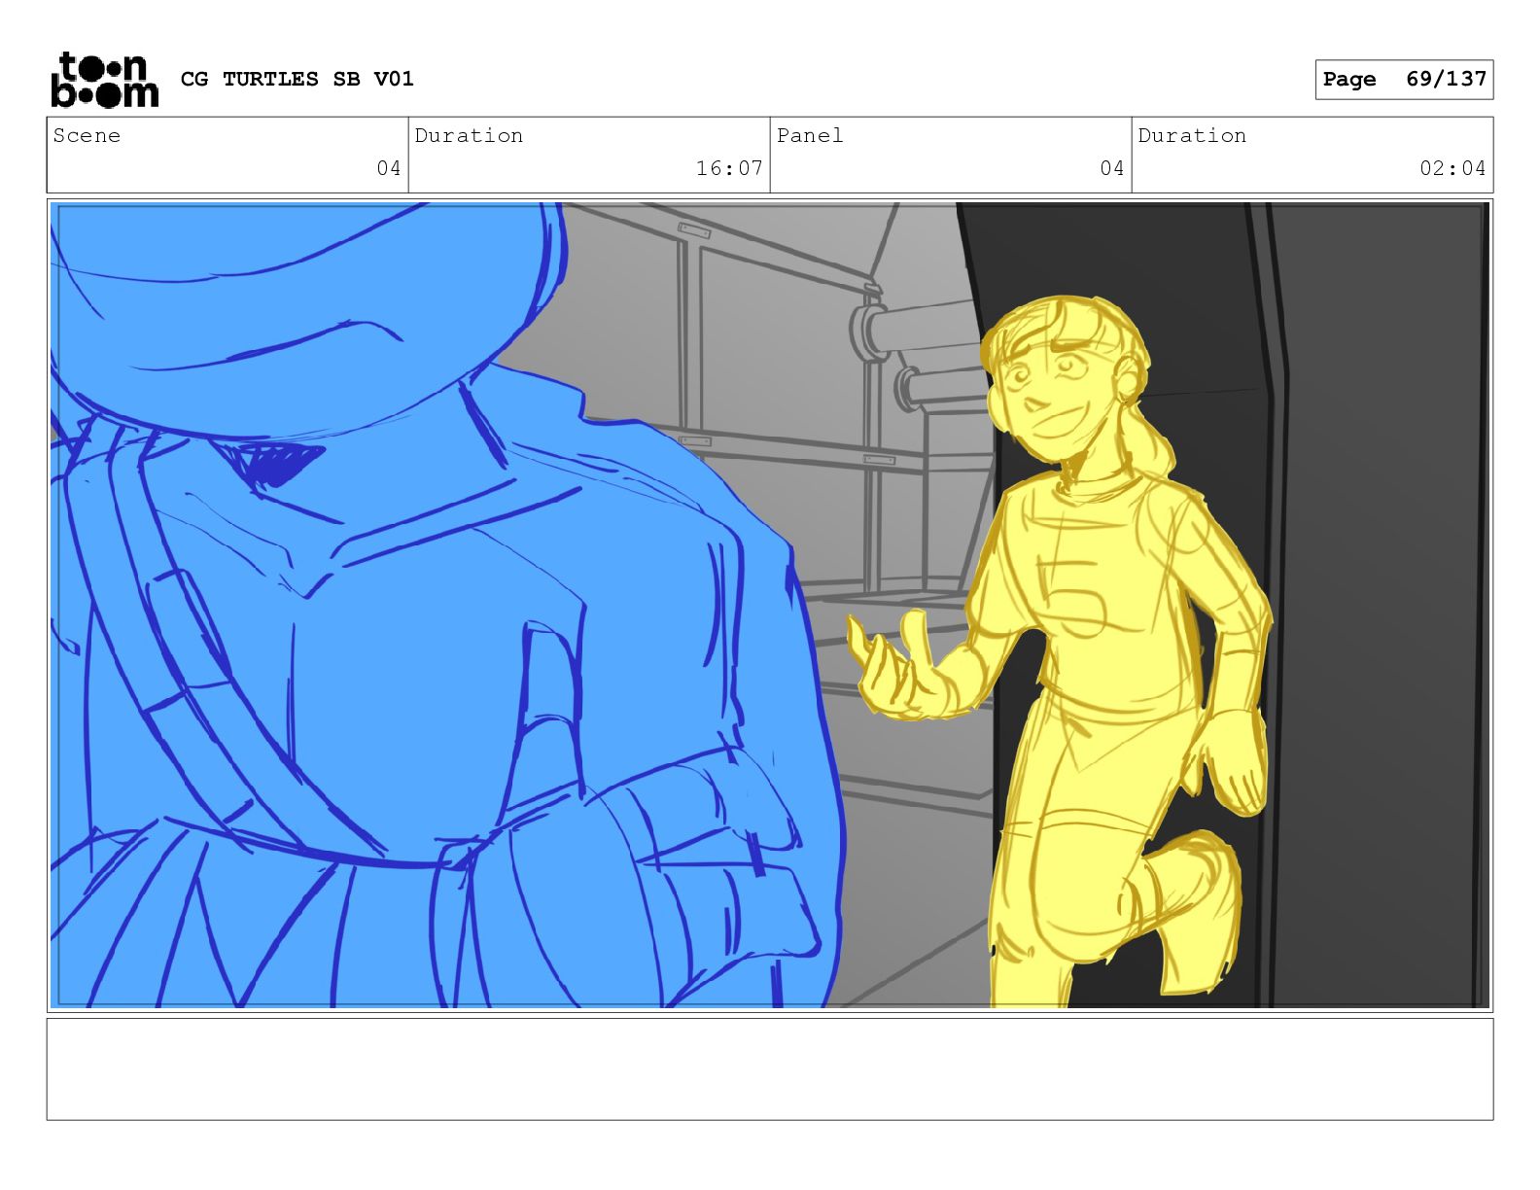The width and height of the screenshot is (1540, 1190).
Task: Click the storyboard panel drawing
Action: point(770,605)
